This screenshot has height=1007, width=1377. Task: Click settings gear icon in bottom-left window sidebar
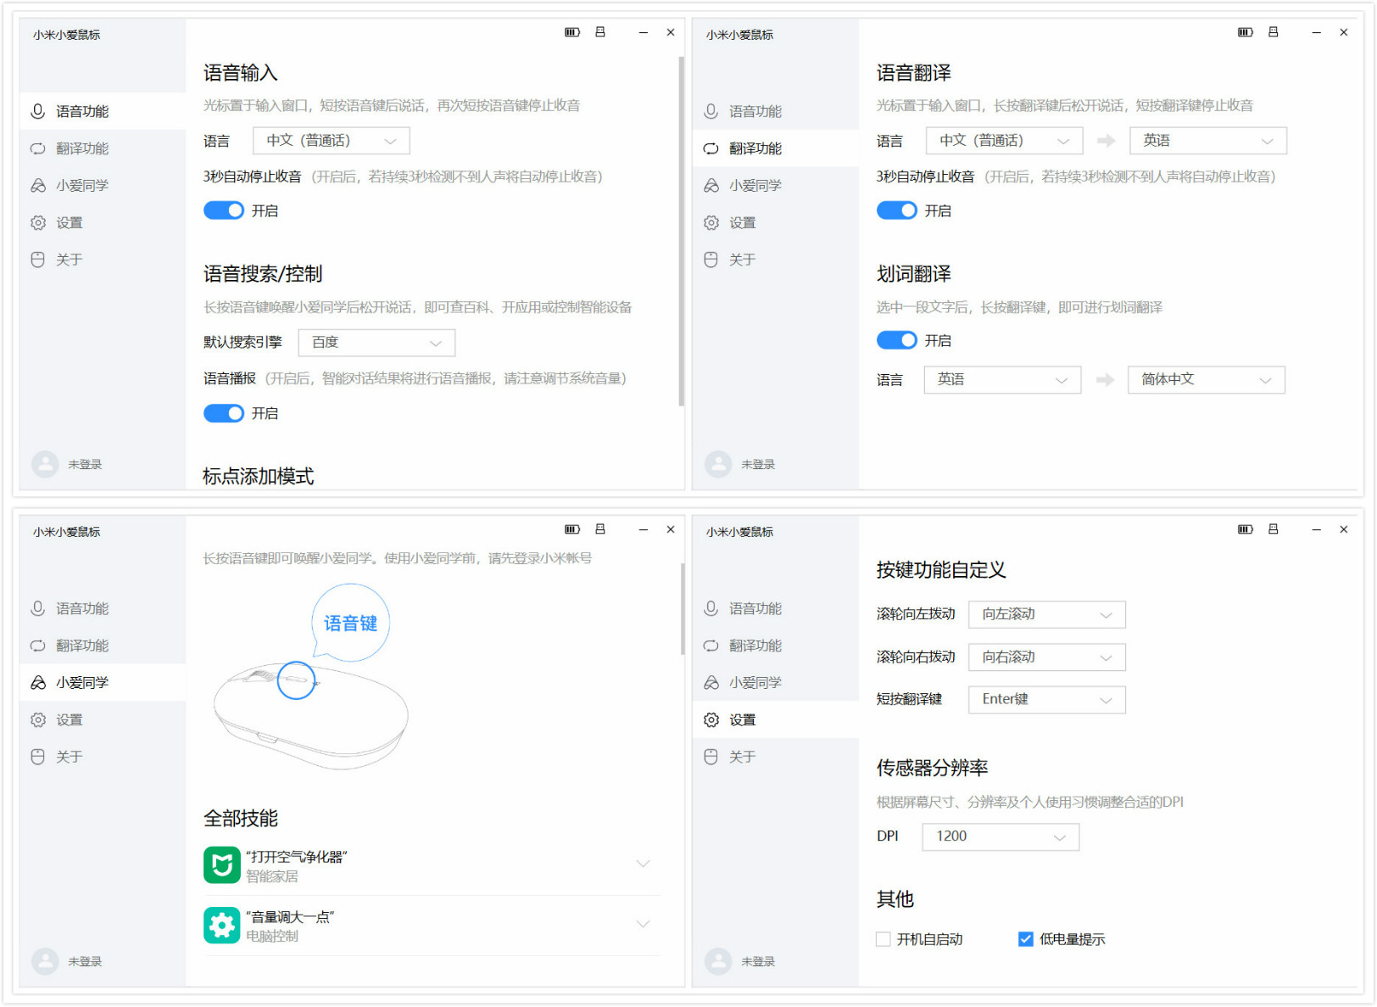point(38,719)
